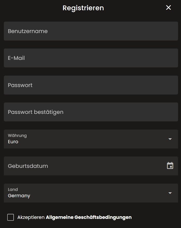Accept the Allgemeine Geschäftsbedingungen checkbox
The width and height of the screenshot is (181, 228).
click(x=10, y=217)
